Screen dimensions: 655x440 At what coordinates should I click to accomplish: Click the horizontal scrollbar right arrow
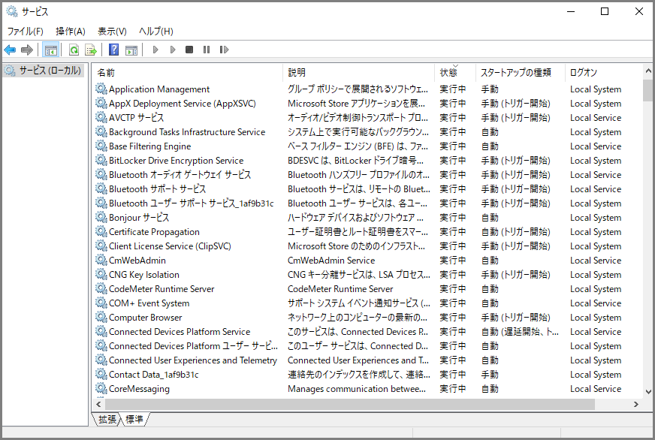(x=635, y=404)
